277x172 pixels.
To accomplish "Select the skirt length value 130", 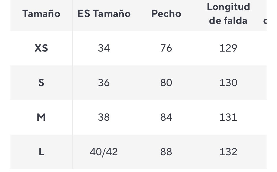I will pos(228,83).
